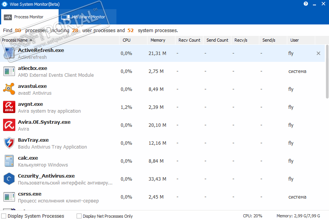This screenshot has width=329, height=220.
Task: Click the atieclxx.exe process icon
Action: [9, 71]
